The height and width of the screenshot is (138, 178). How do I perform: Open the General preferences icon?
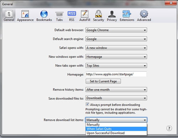(x=9, y=16)
